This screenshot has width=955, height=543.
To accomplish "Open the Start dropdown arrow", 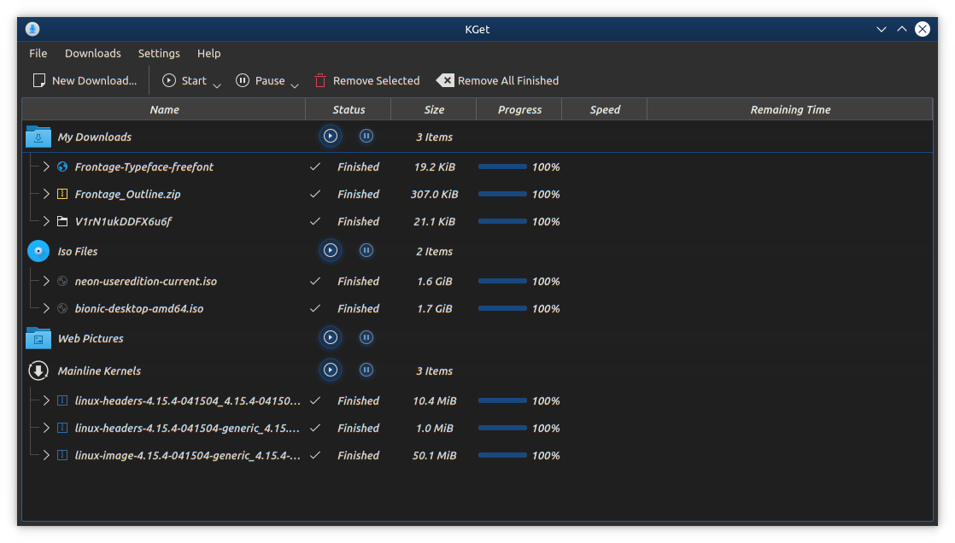I will [x=215, y=82].
